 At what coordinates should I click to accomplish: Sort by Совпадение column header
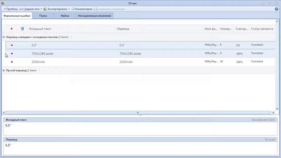click(x=241, y=29)
